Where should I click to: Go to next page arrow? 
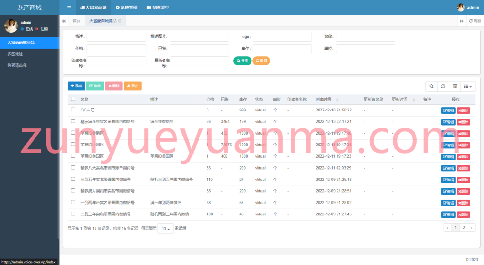pyautogui.click(x=472, y=228)
